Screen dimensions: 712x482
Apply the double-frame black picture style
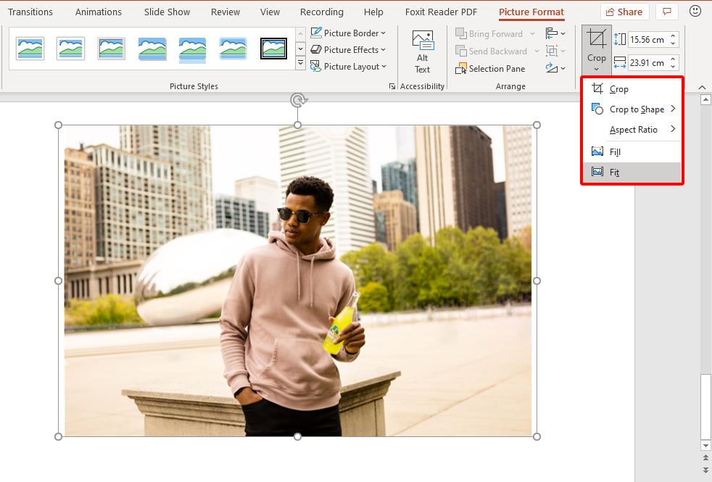pos(274,49)
